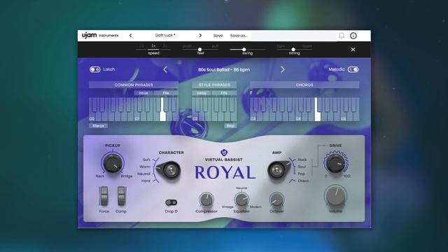
Task: Adjust the timing slider handle
Action: pos(293,50)
